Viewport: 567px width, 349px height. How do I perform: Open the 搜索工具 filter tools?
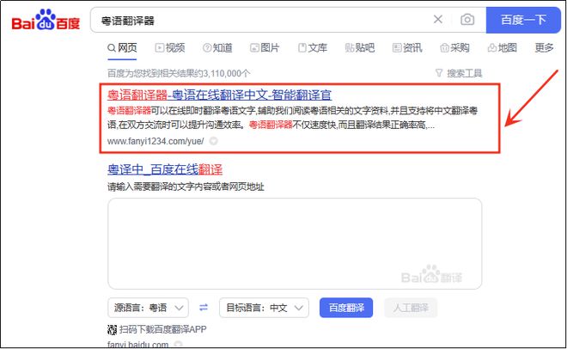460,74
